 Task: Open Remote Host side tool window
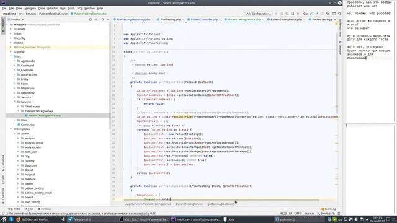(340, 27)
